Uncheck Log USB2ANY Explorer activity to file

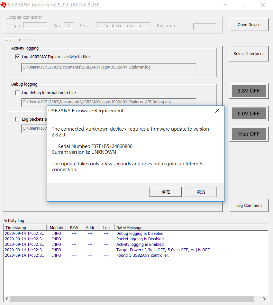coord(17,57)
